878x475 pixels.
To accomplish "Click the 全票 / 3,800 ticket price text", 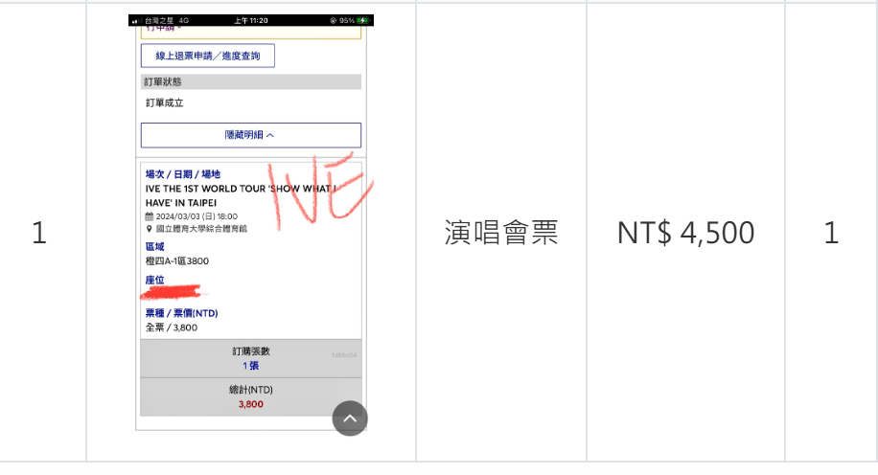I will 172,328.
